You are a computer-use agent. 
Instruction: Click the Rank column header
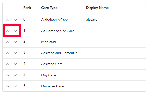tap(27, 8)
